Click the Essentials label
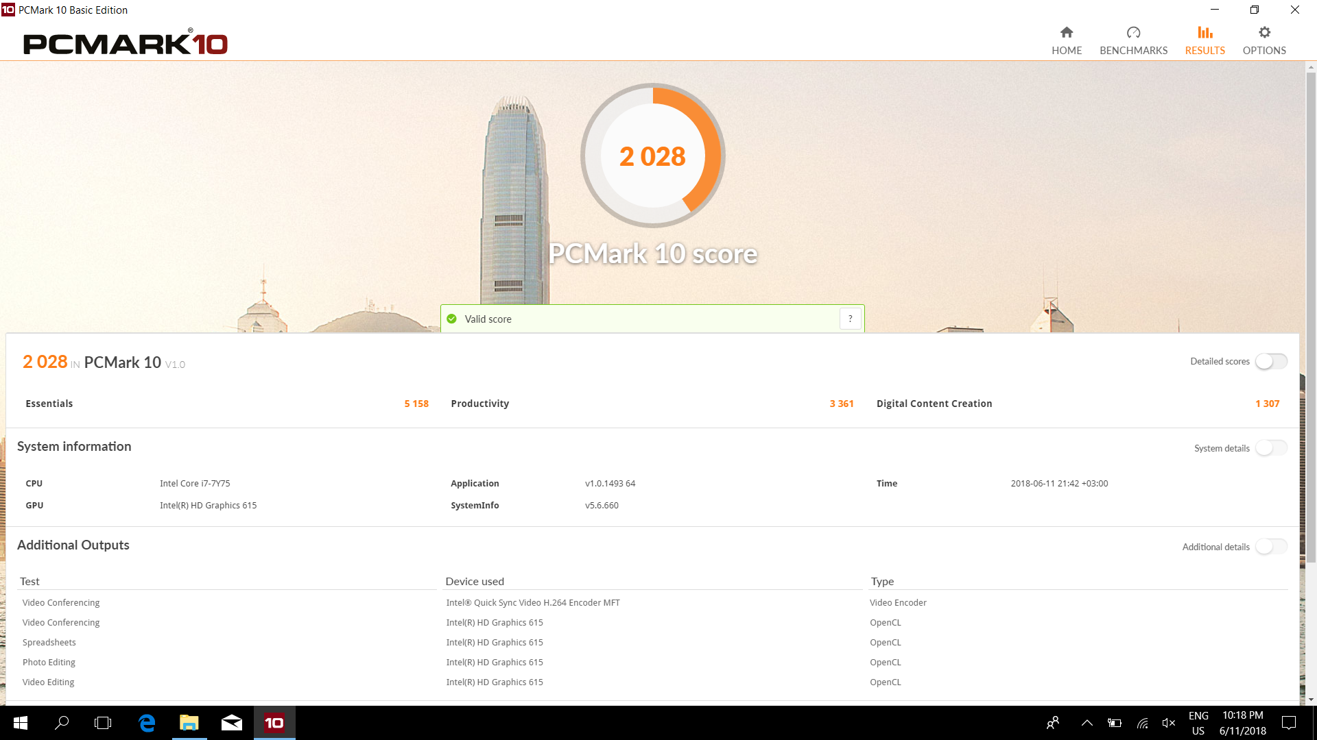Viewport: 1317px width, 740px height. pyautogui.click(x=49, y=404)
